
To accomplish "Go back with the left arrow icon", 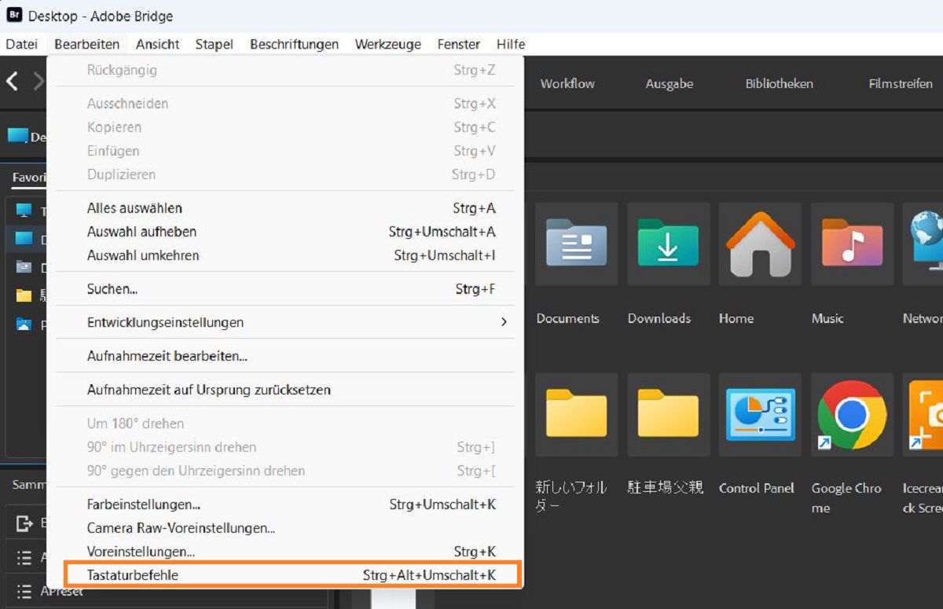I will [x=12, y=81].
